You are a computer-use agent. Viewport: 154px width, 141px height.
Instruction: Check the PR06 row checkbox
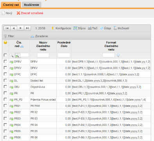(5, 138)
